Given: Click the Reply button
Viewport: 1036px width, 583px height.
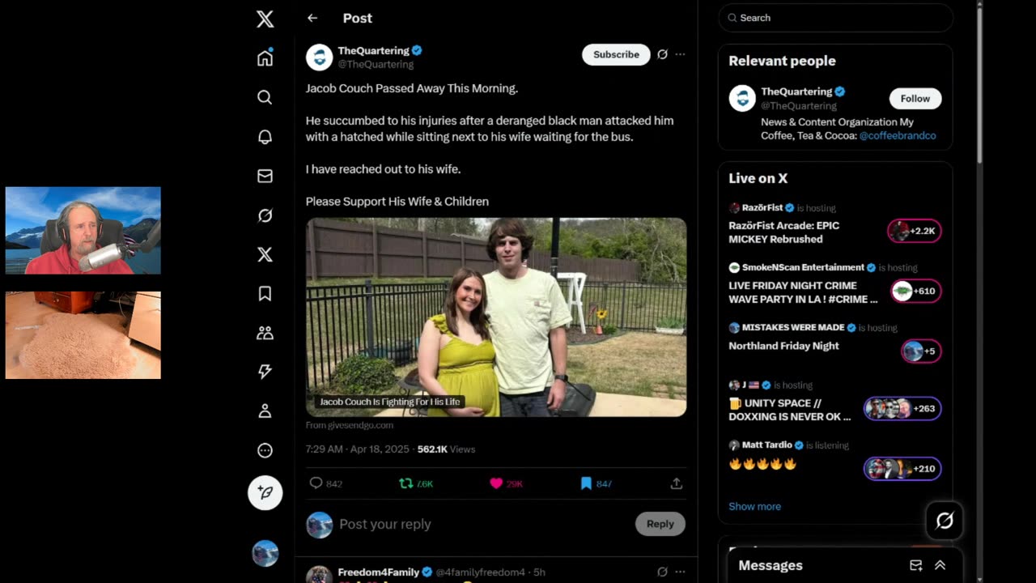Looking at the screenshot, I should tap(660, 524).
